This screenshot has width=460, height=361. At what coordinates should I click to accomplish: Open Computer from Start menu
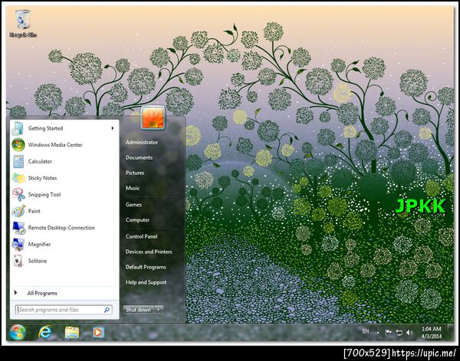pos(137,220)
